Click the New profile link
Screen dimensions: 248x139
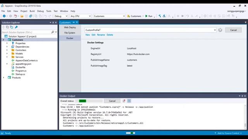(x=88, y=35)
